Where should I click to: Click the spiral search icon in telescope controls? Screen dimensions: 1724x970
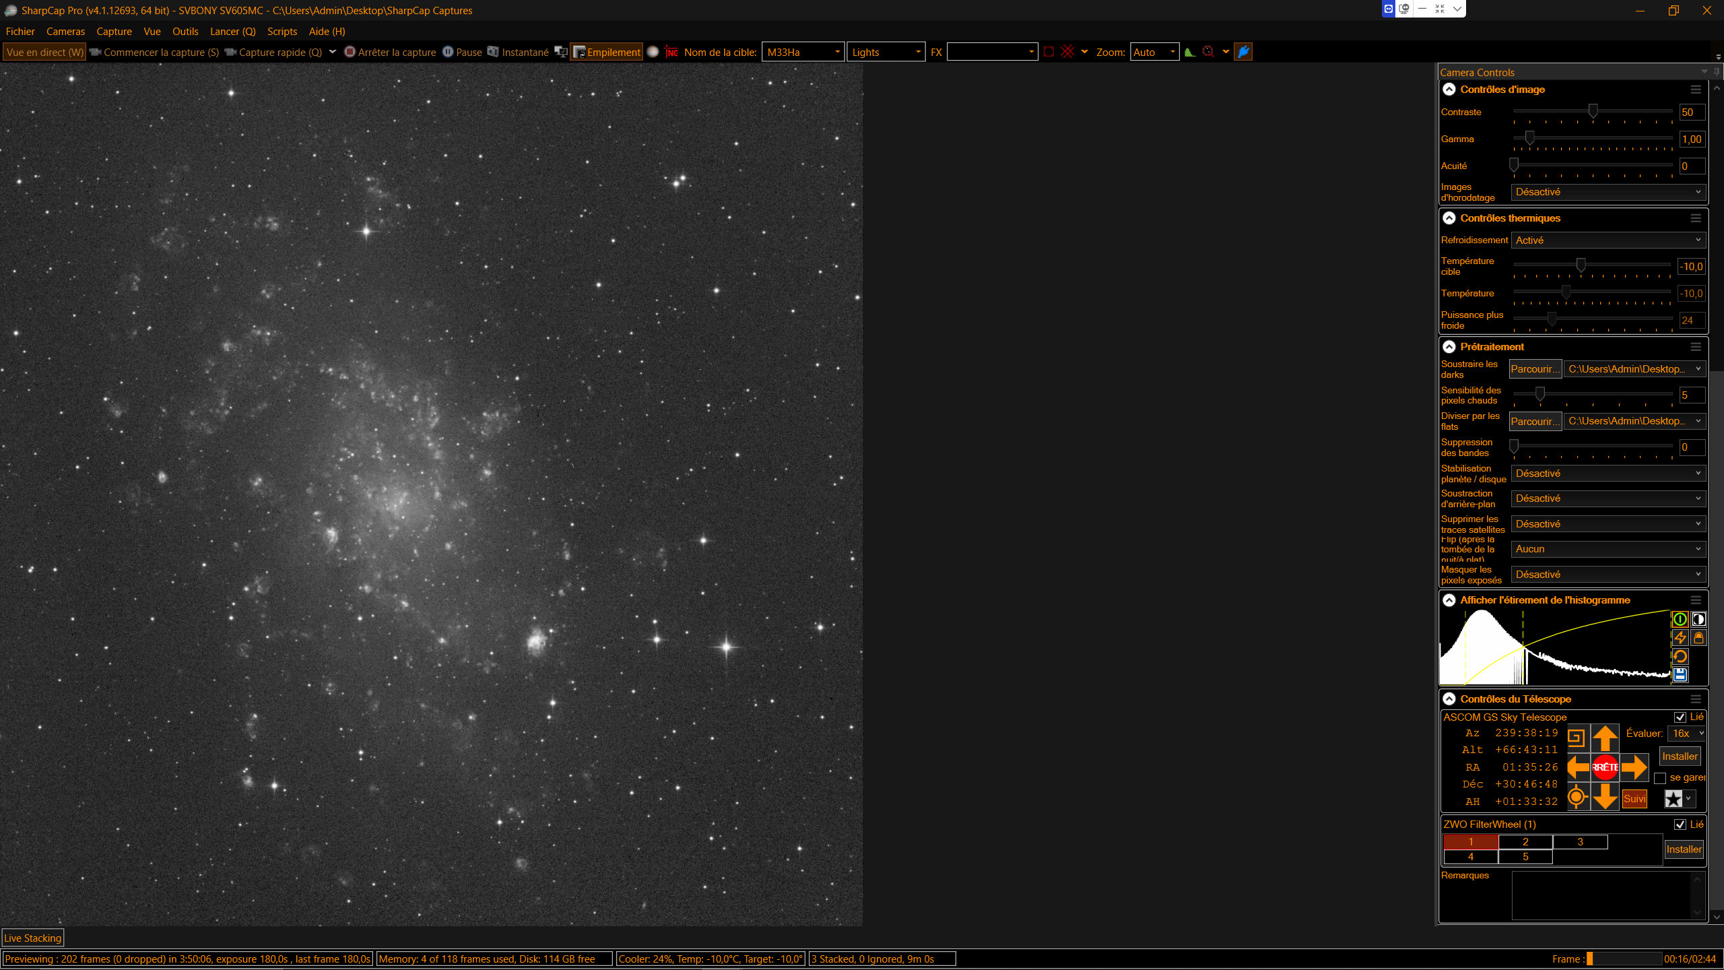click(x=1577, y=738)
